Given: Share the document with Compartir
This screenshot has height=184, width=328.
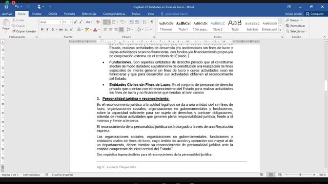Looking at the screenshot, I should tap(315, 14).
